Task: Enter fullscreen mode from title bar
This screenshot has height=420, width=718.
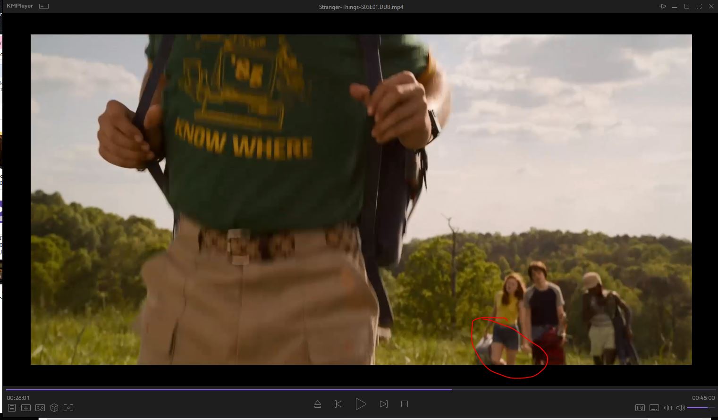Action: [x=699, y=6]
